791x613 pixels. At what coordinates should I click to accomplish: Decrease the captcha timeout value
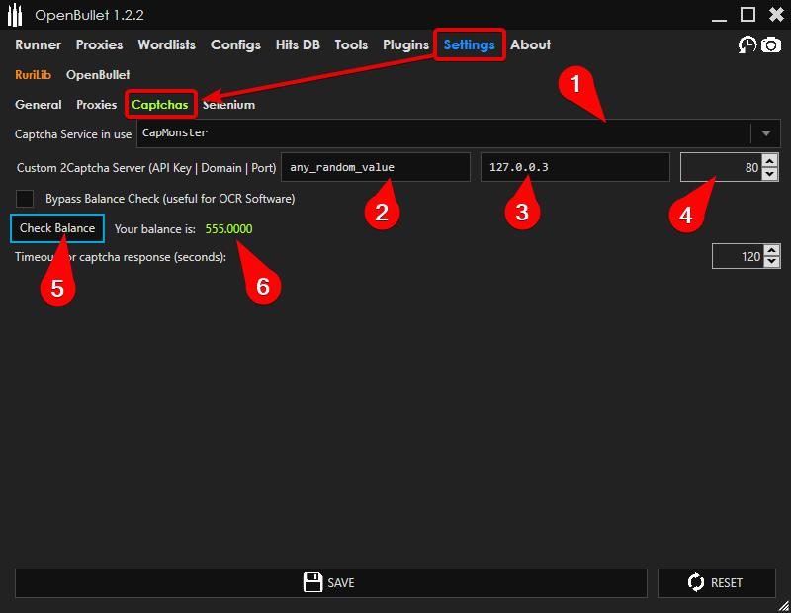coord(772,262)
